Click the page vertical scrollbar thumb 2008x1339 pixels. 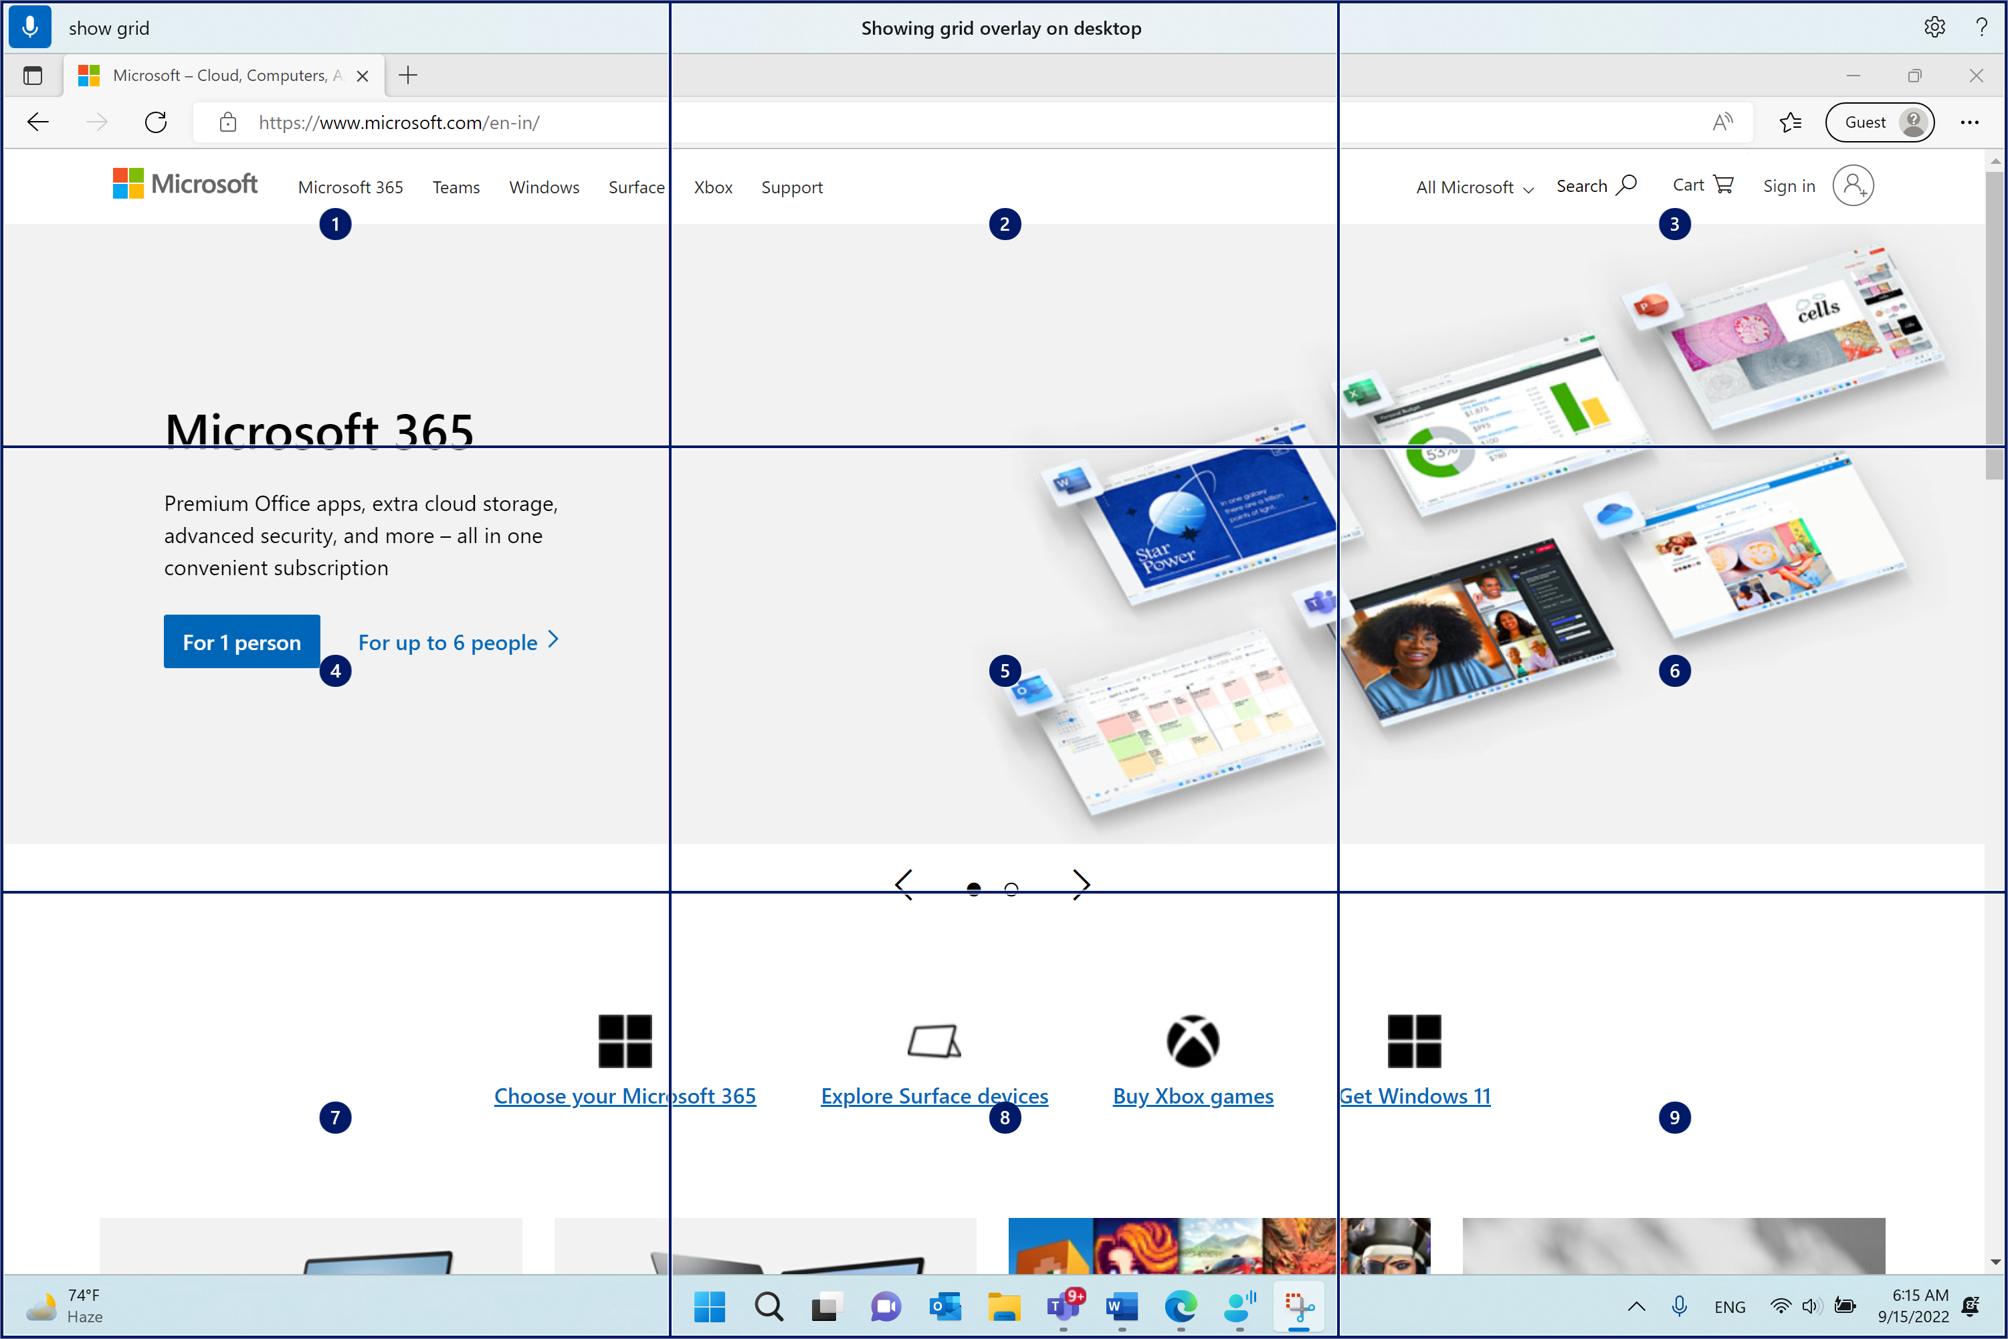click(1995, 324)
